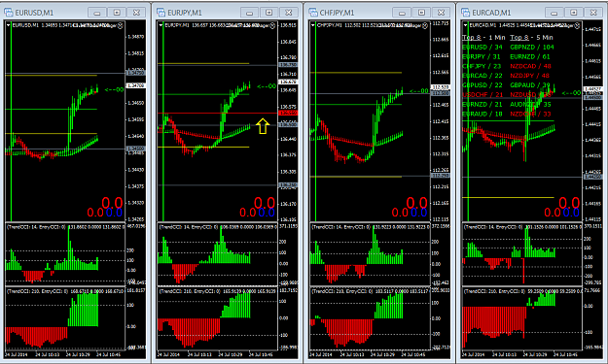Click the 'EURNZD / 21' list entry
The width and height of the screenshot is (608, 364).
[482, 105]
